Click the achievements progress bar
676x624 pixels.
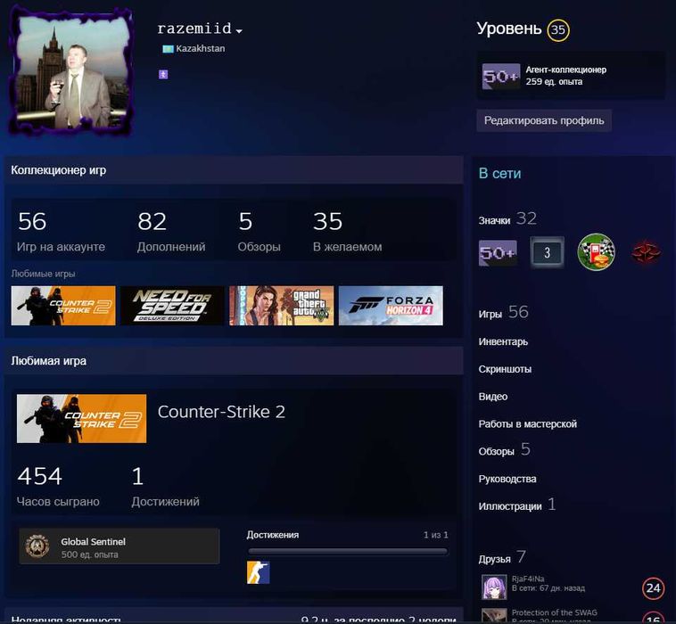(348, 551)
